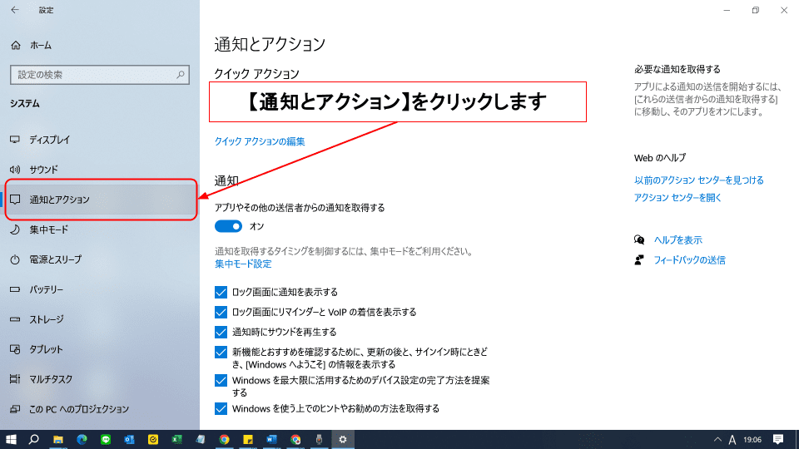Select タブレット in the sidebar menu
The height and width of the screenshot is (449, 799).
pos(46,349)
